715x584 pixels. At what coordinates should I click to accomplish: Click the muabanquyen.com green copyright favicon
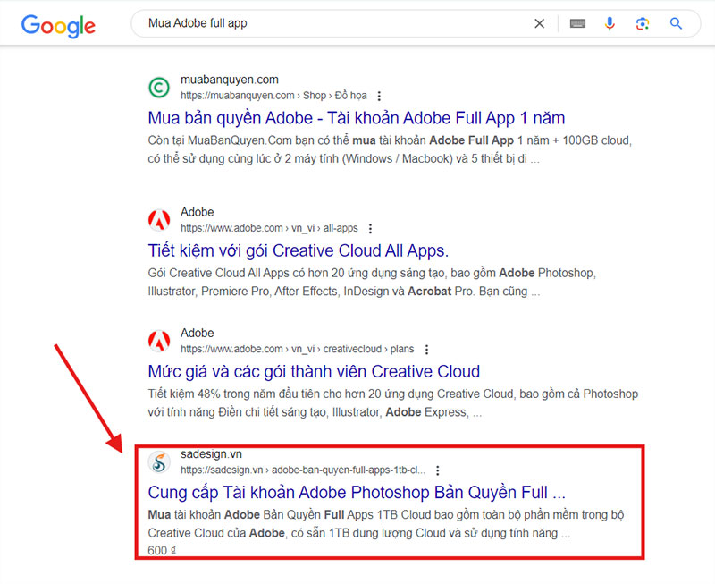[x=159, y=87]
